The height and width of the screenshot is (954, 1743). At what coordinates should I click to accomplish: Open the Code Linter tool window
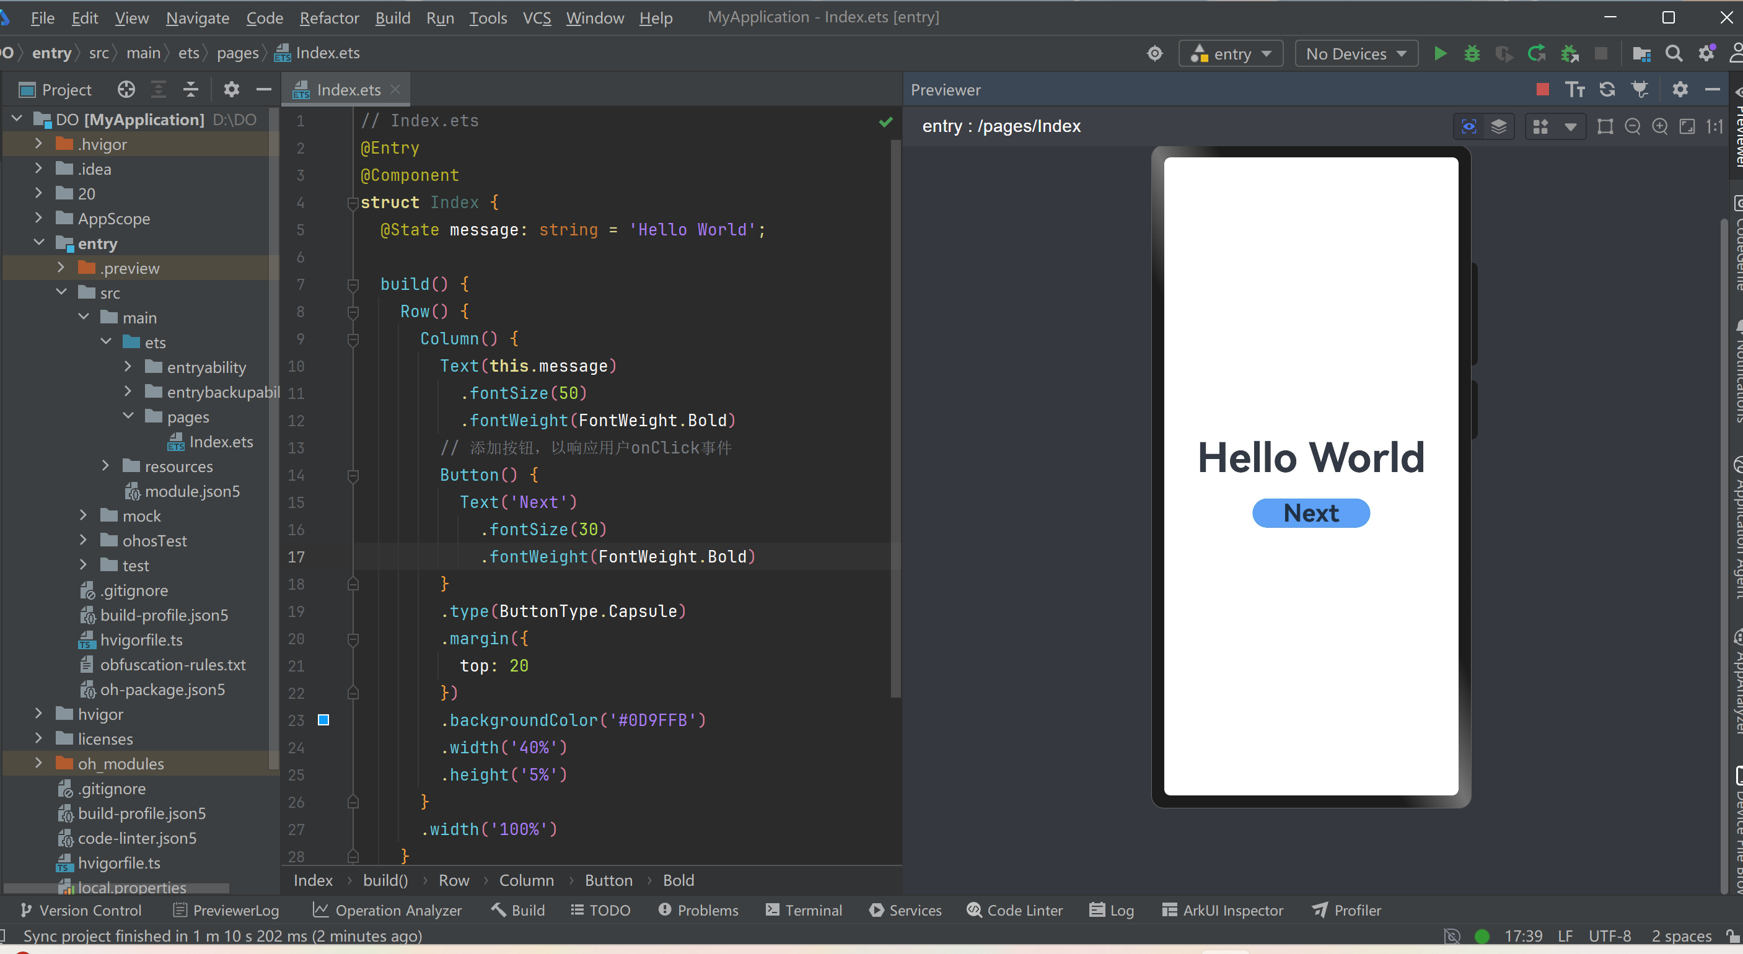click(x=1015, y=910)
